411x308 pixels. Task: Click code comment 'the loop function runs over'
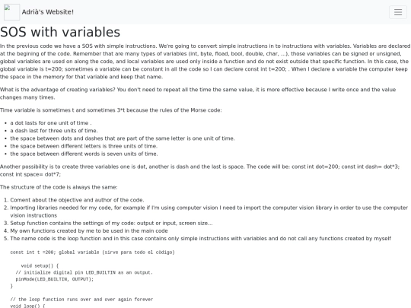tap(81, 299)
